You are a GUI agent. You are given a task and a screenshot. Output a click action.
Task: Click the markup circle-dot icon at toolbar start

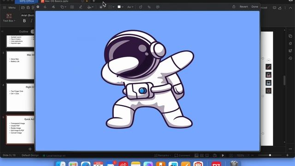coord(38,7)
